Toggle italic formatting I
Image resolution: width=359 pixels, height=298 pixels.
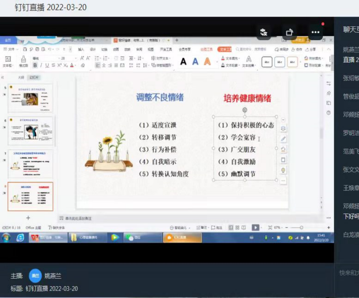[41, 65]
